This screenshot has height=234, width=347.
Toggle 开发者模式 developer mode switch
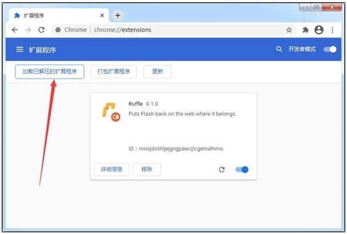click(330, 49)
